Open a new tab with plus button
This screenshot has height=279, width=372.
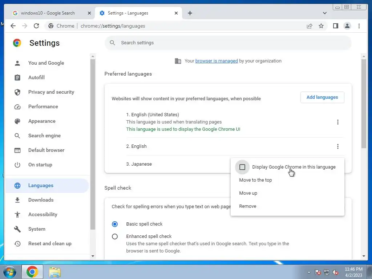(x=190, y=13)
